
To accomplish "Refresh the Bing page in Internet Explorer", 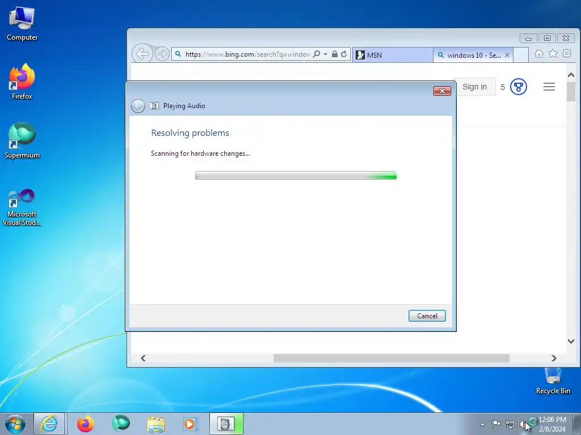I will coord(344,54).
